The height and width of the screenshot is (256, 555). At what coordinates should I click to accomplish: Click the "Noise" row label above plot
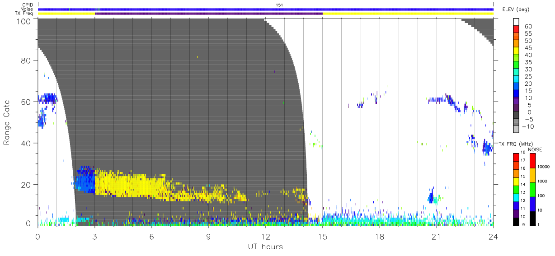point(28,9)
